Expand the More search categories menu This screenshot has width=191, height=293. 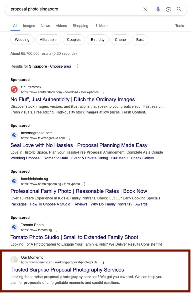[101, 26]
